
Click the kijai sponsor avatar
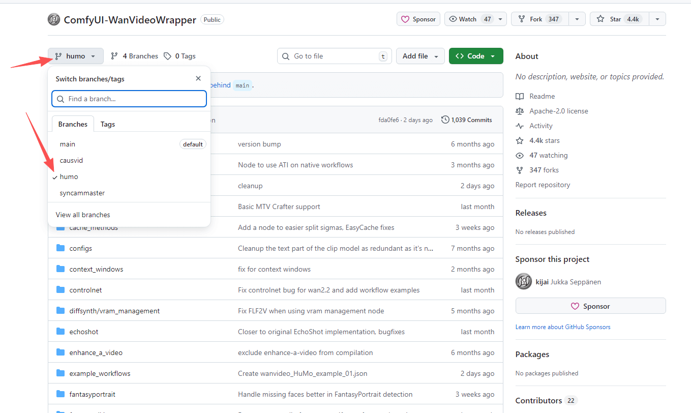pos(524,281)
